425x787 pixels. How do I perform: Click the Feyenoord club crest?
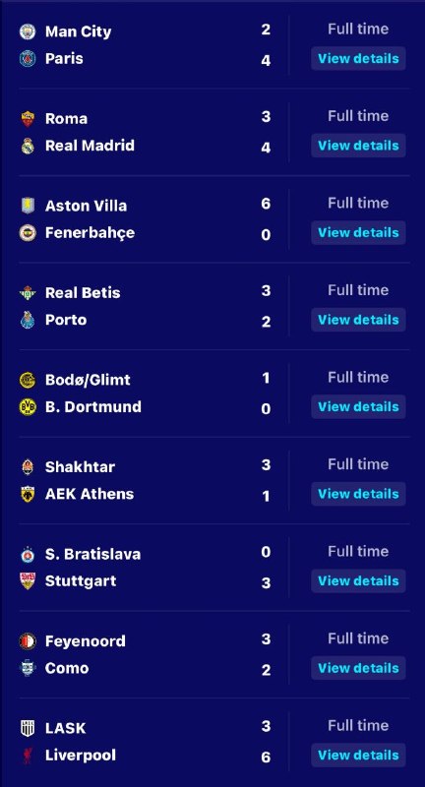28,641
